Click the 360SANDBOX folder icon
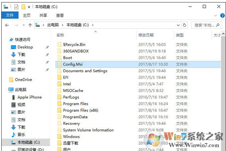Image resolution: width=226 pixels, height=151 pixels. pos(60,51)
